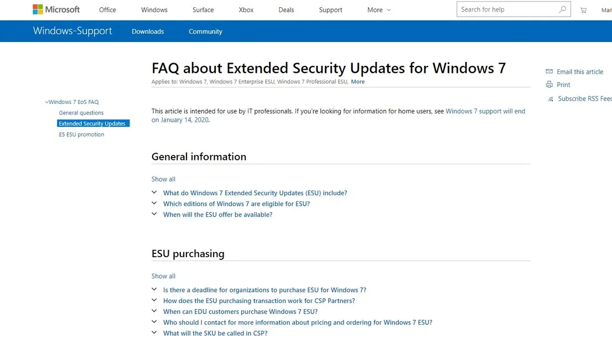Click the Email this article envelope icon
The width and height of the screenshot is (612, 339).
pyautogui.click(x=548, y=71)
